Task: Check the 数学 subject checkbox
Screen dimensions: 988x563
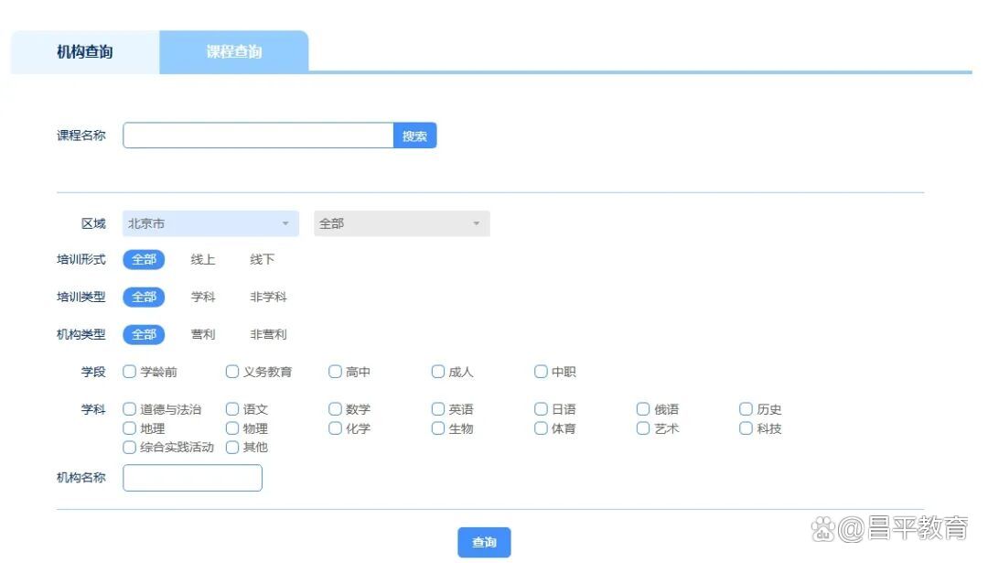Action: [x=336, y=409]
